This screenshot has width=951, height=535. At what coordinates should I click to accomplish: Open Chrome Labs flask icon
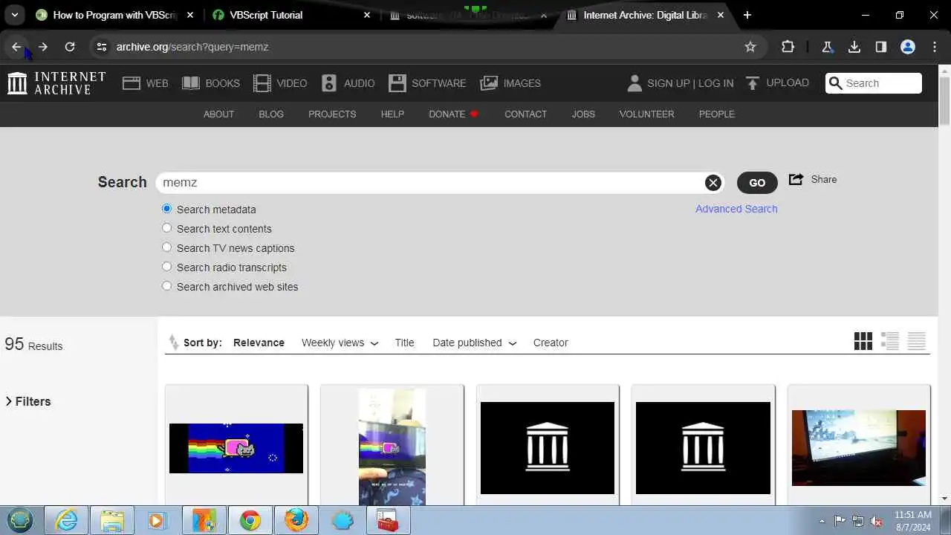point(827,47)
